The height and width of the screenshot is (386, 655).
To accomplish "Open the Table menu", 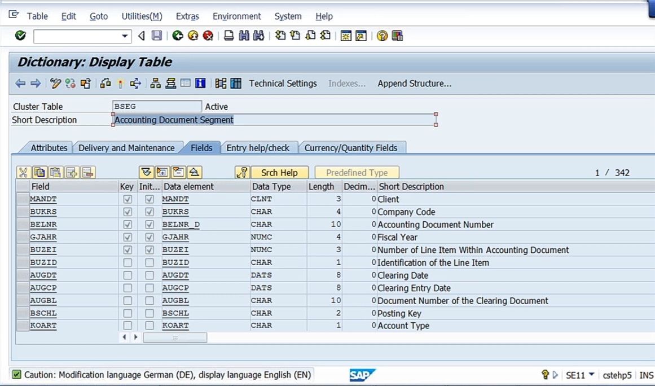I will click(x=37, y=16).
